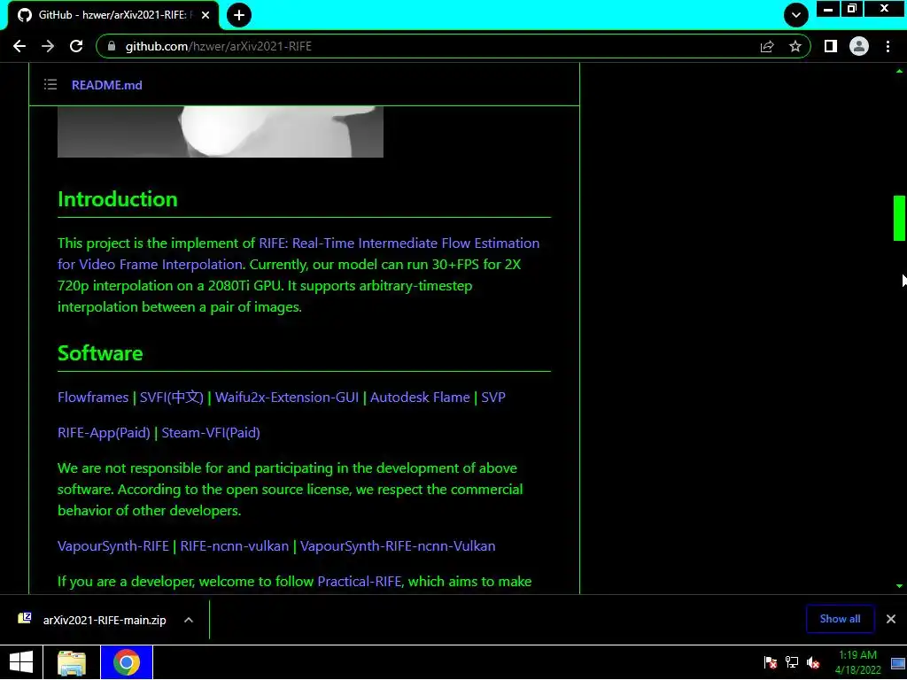Close the GitHub RIFE tab

[x=205, y=15]
